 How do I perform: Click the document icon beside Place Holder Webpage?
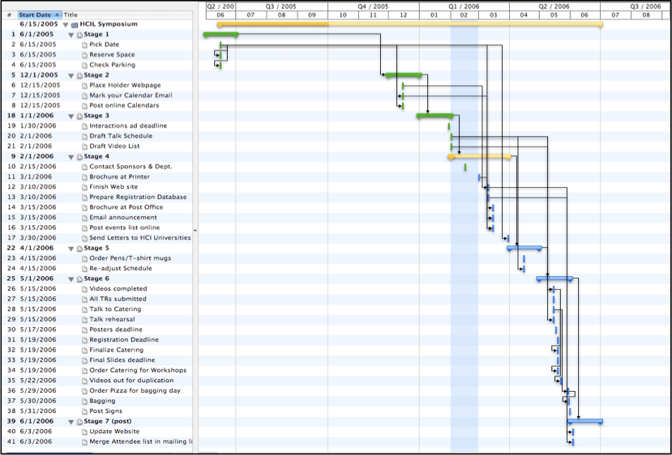coord(84,86)
